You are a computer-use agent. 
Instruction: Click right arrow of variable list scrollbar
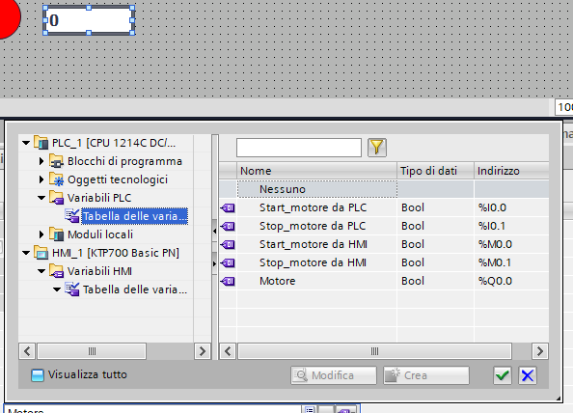click(540, 351)
